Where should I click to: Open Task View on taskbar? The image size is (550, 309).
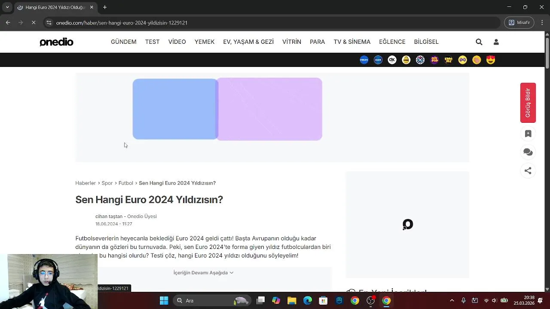(x=260, y=300)
